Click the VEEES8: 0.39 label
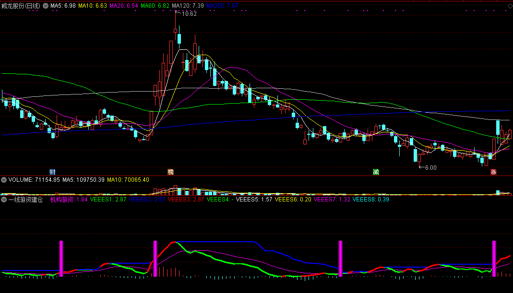This screenshot has height=293, width=513. (x=371, y=199)
